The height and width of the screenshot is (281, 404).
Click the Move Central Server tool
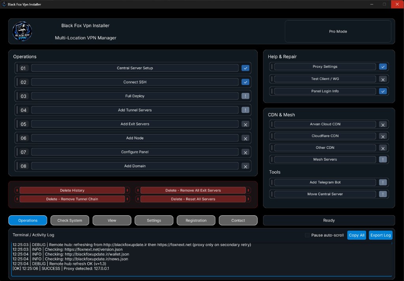(x=325, y=194)
